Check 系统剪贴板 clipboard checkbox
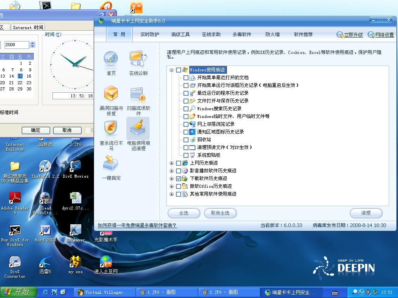 186,155
